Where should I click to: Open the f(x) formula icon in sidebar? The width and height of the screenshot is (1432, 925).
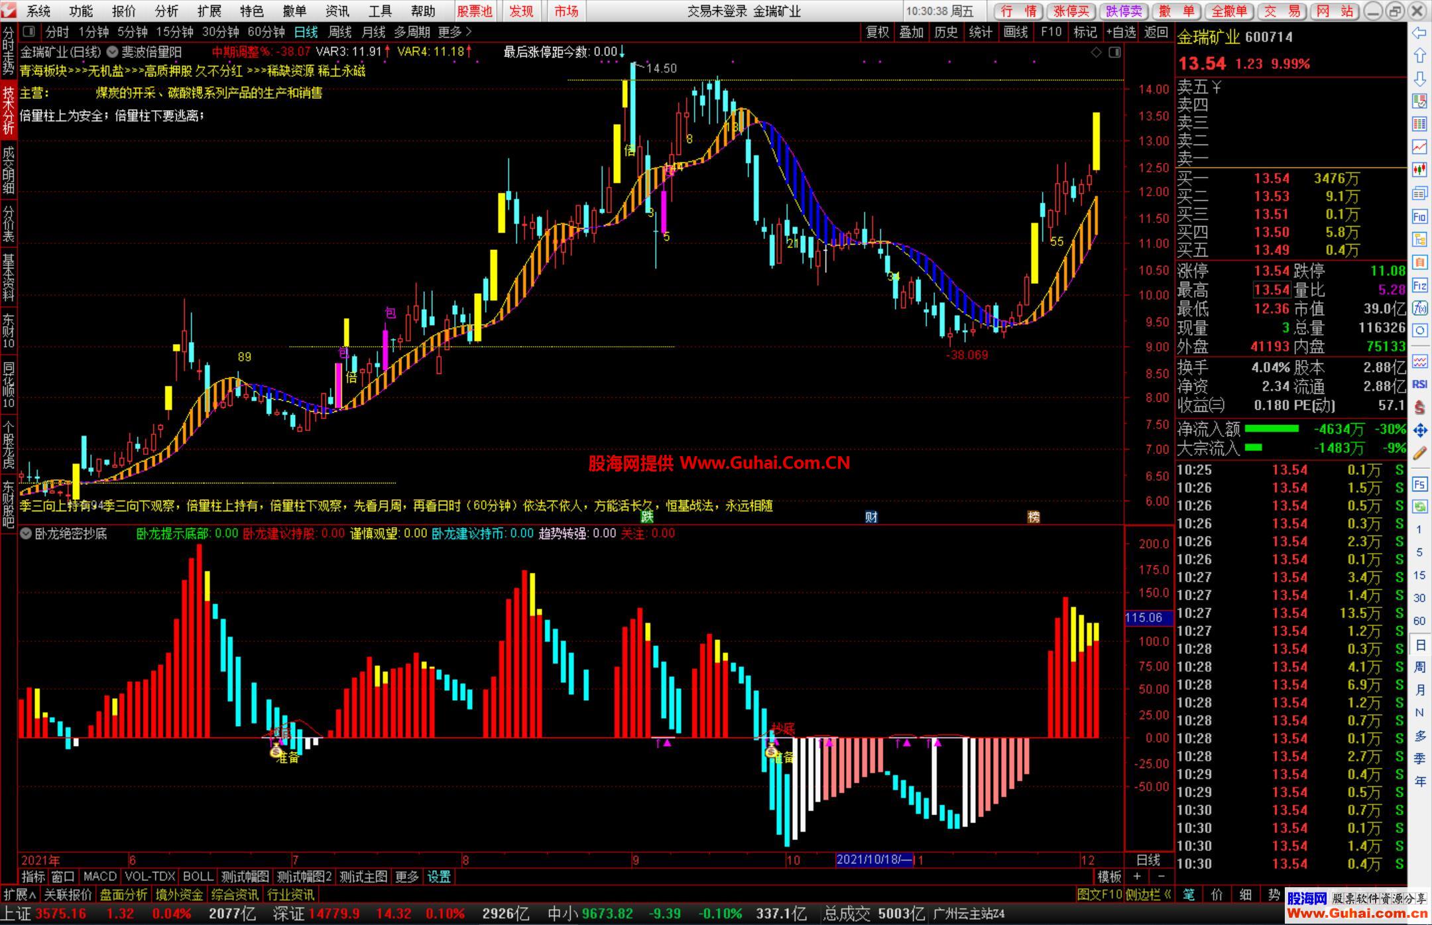(1419, 308)
